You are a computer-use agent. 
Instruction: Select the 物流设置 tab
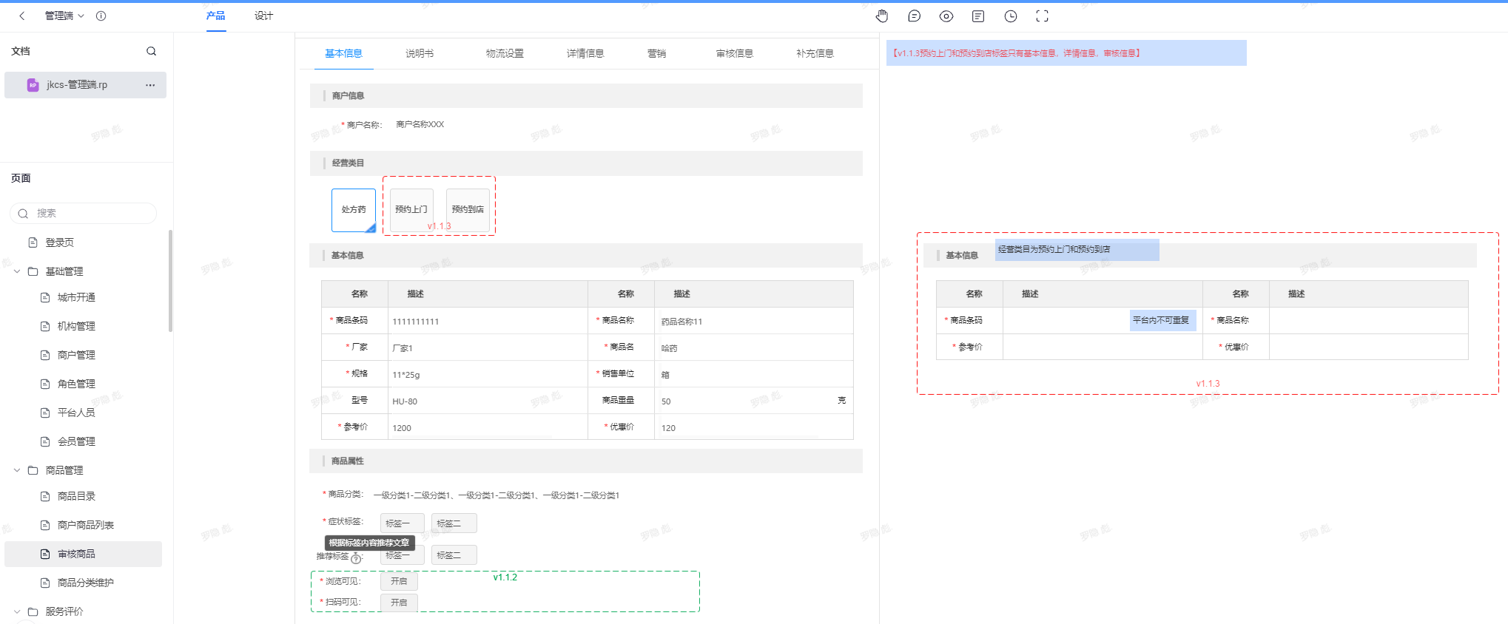[x=505, y=53]
